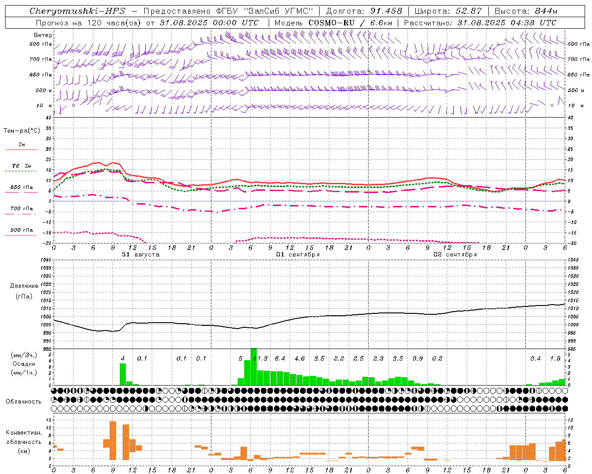Click the solid red '2м' legend line
Image resolution: width=592 pixels, height=474 pixels.
22,150
